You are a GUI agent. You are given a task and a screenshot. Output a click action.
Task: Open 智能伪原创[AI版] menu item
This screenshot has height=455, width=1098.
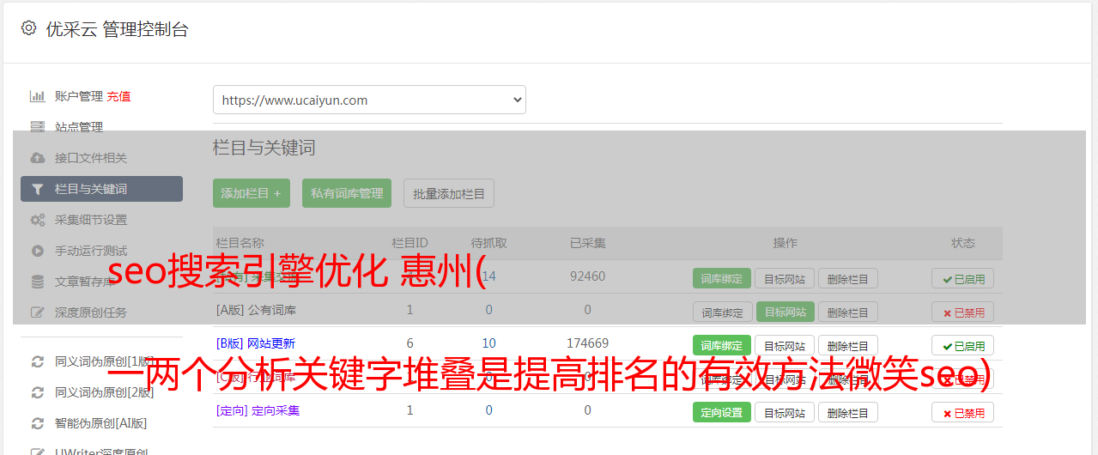click(x=101, y=423)
